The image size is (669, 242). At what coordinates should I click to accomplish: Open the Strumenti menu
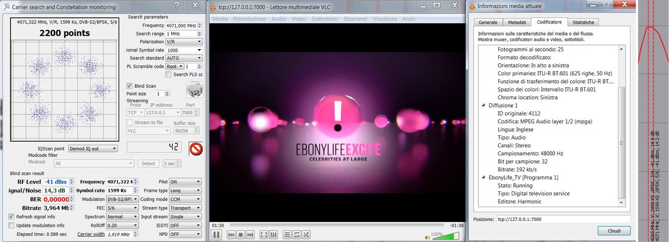pos(355,19)
